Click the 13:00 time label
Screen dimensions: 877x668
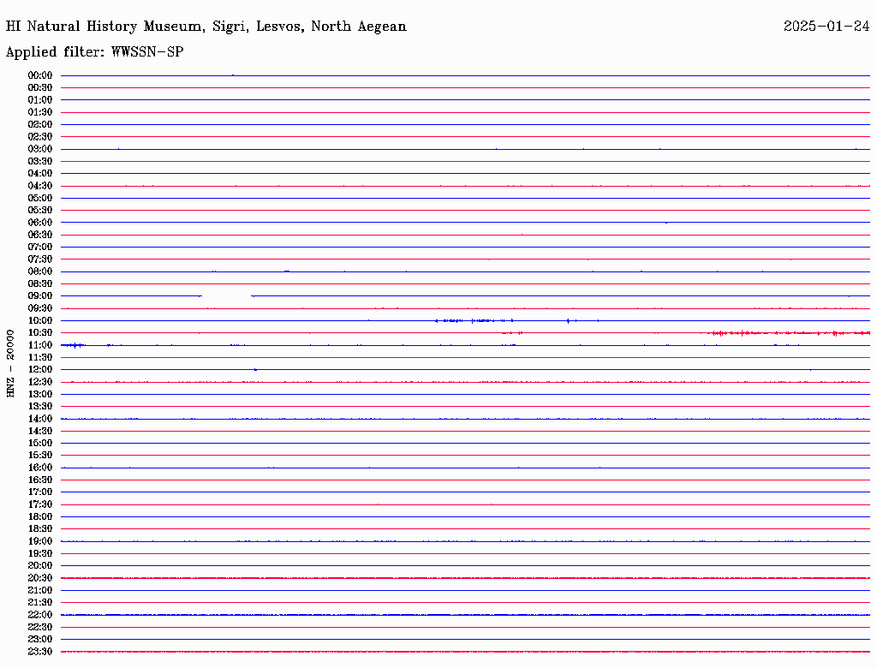(40, 395)
